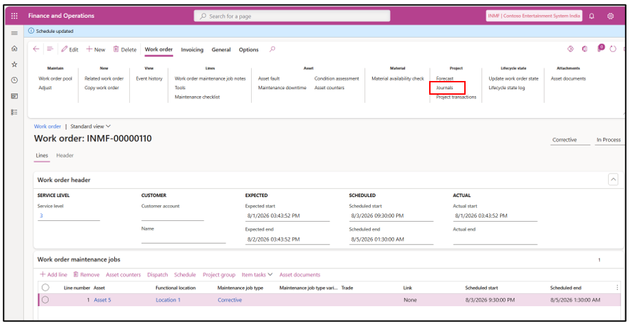Collapse the Work order header section
630x326 pixels.
pyautogui.click(x=613, y=180)
